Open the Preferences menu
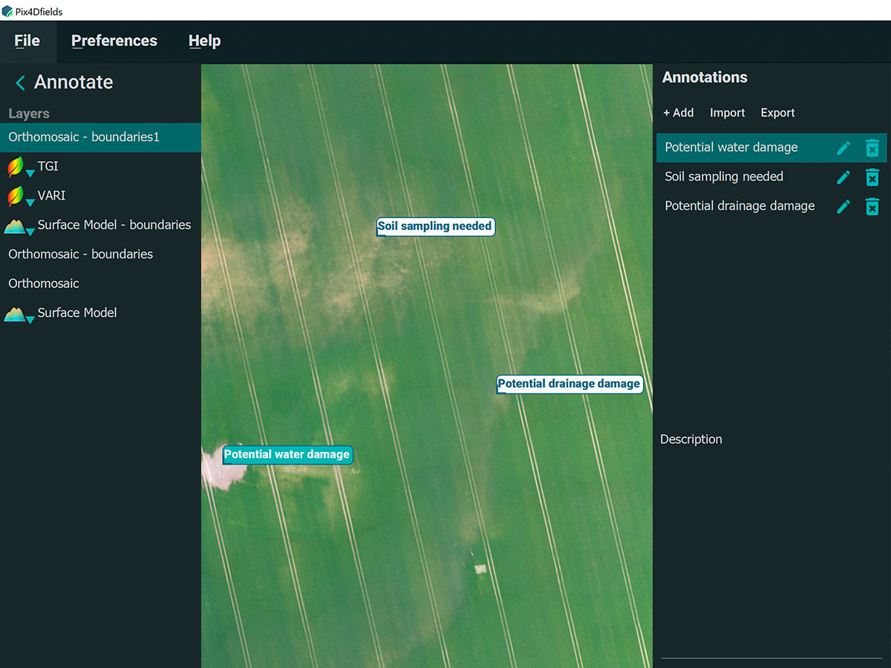This screenshot has height=668, width=891. click(x=114, y=41)
